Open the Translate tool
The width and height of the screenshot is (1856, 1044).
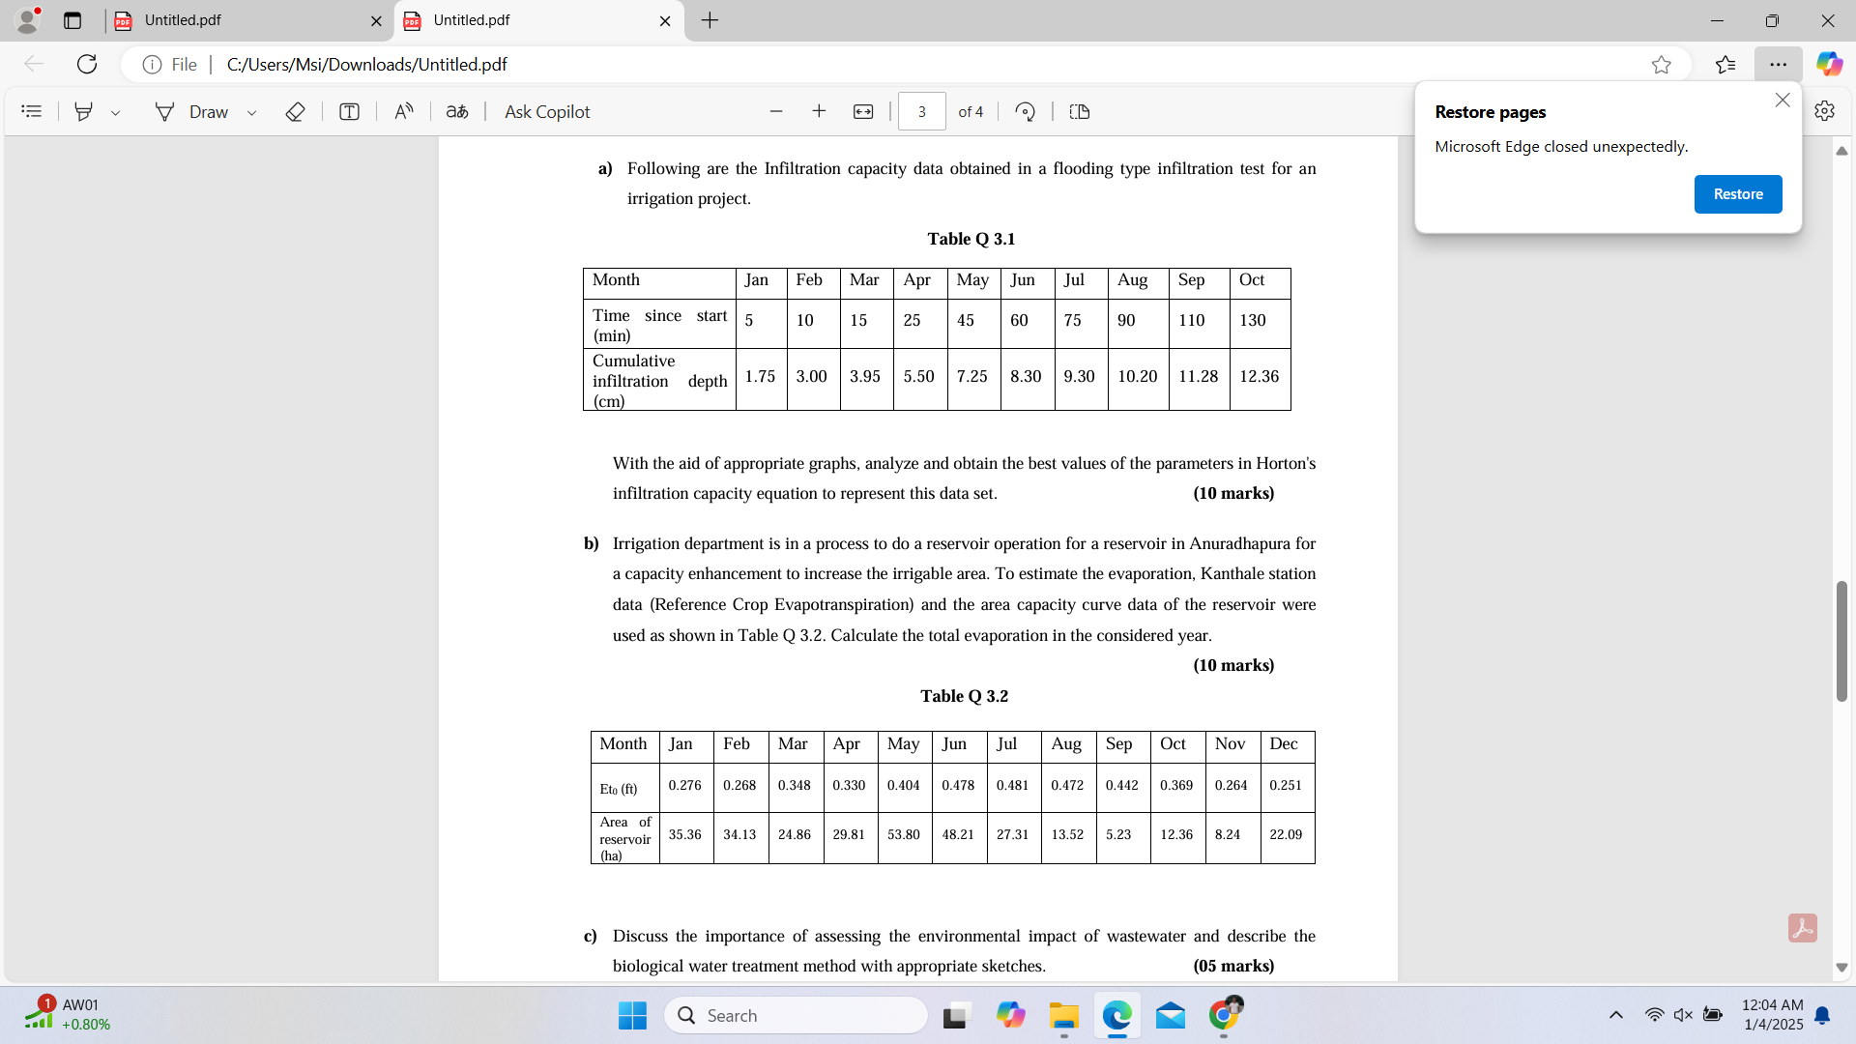[457, 112]
